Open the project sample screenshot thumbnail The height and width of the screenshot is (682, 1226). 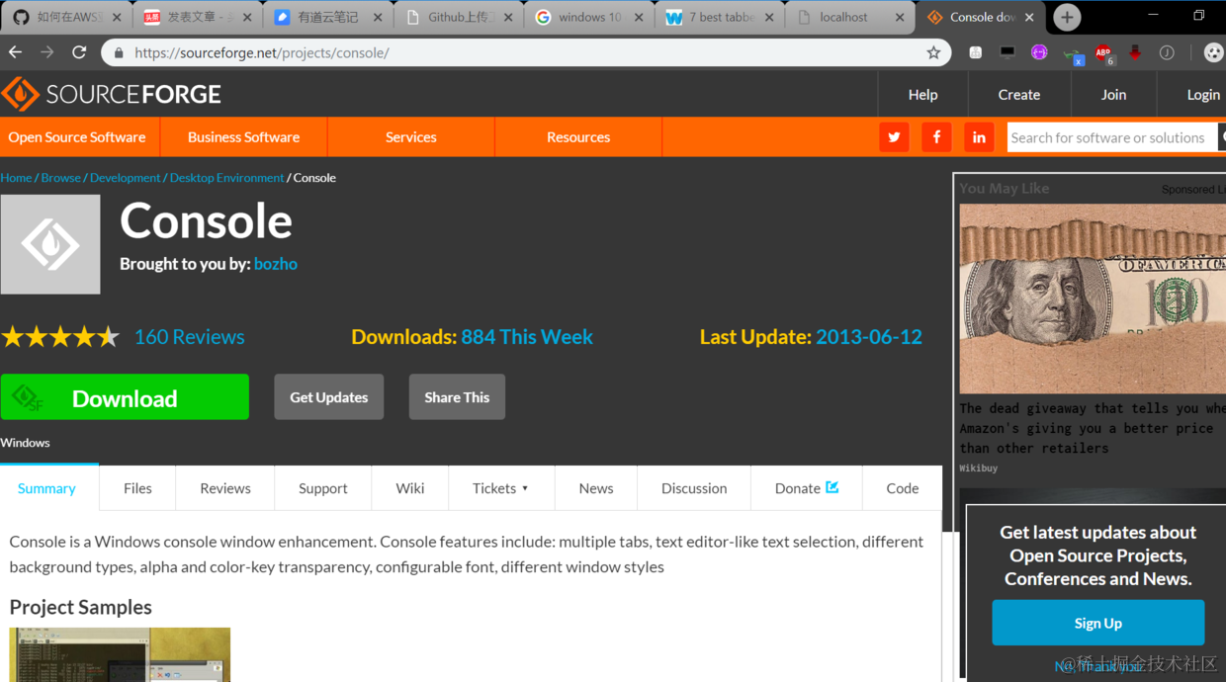[x=120, y=654]
